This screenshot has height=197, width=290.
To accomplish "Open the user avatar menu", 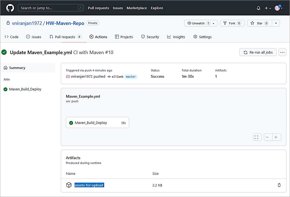I will pos(278,8).
